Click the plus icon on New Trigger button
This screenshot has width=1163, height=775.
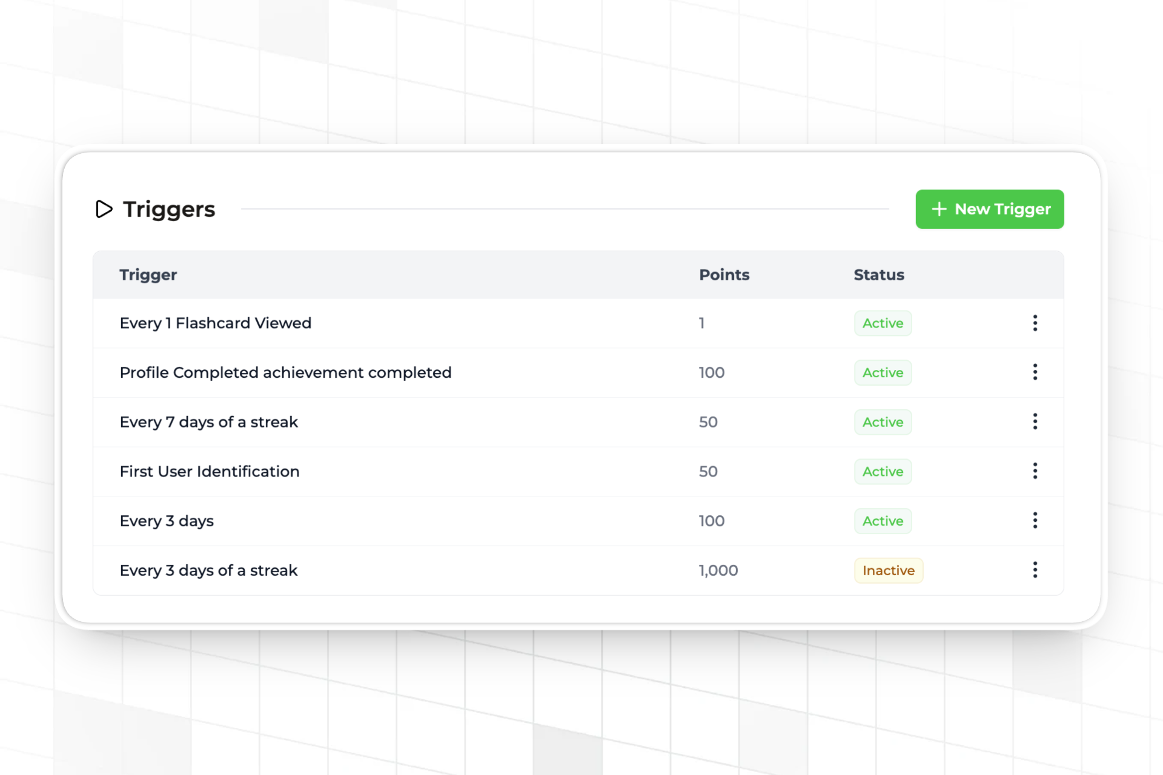(x=939, y=209)
